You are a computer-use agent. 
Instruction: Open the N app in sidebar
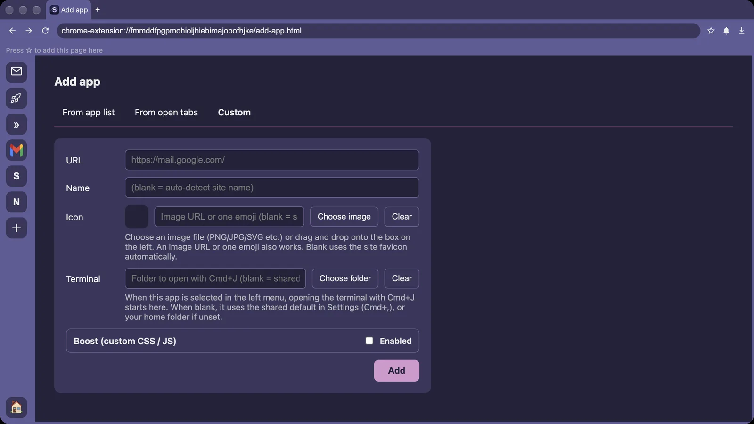click(16, 202)
